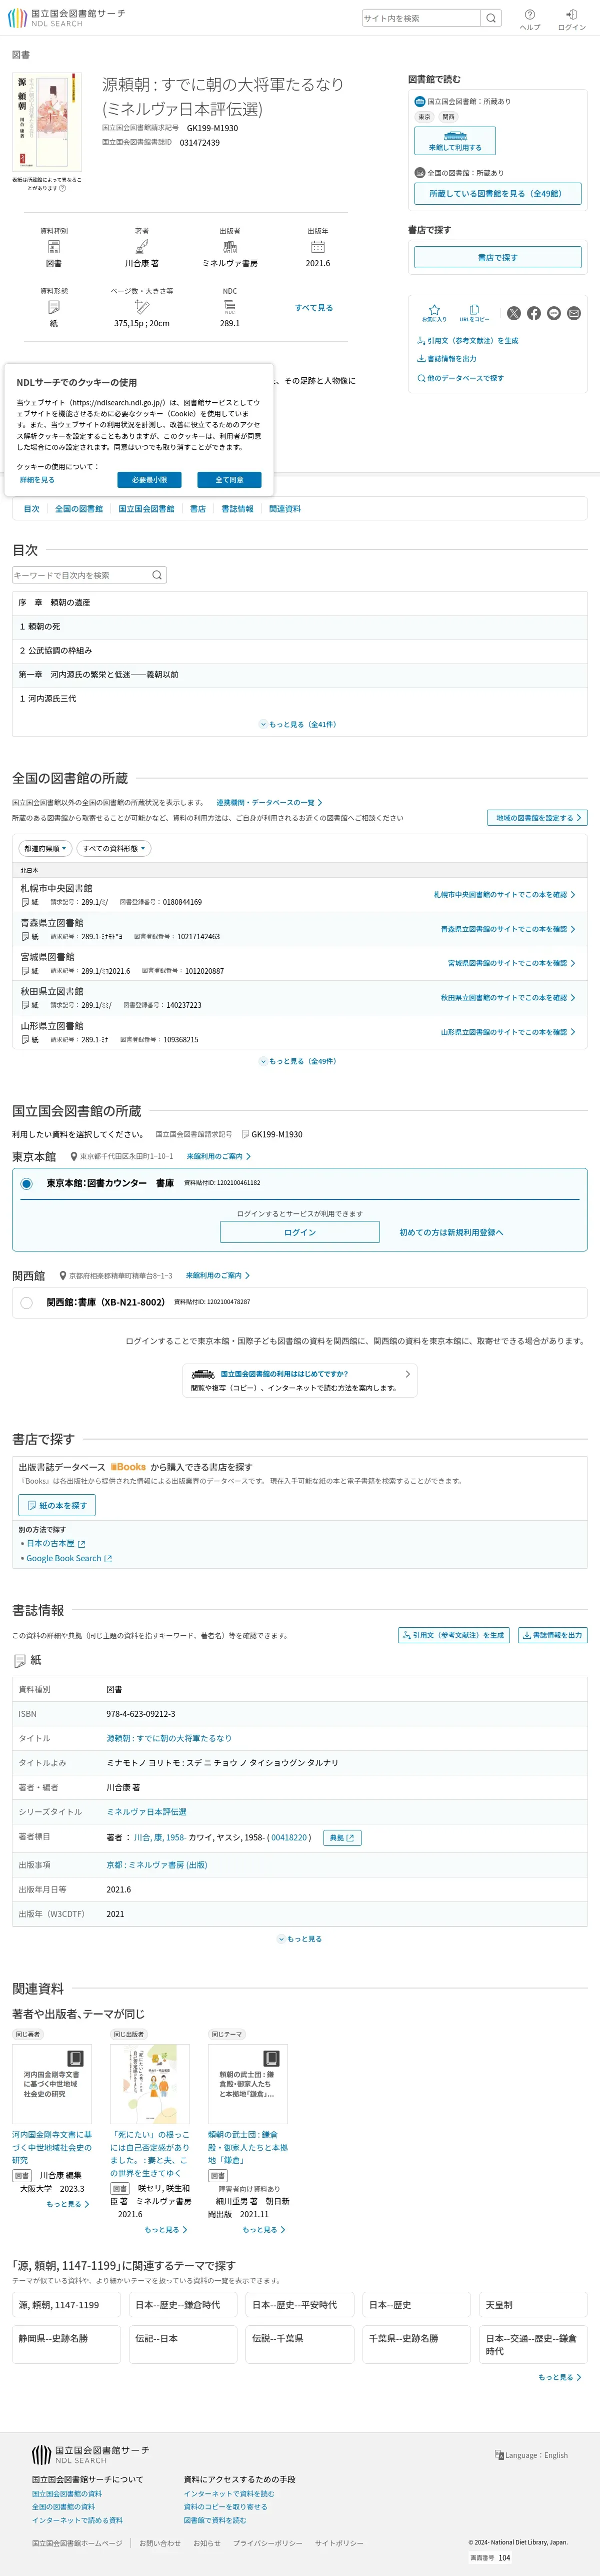Open 東京本館 来館利用のご案内 link
This screenshot has height=2576, width=600.
tap(218, 1156)
